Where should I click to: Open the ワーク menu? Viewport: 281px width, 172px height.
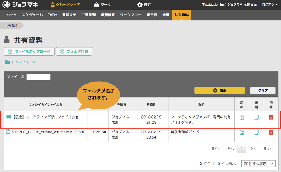click(x=102, y=5)
